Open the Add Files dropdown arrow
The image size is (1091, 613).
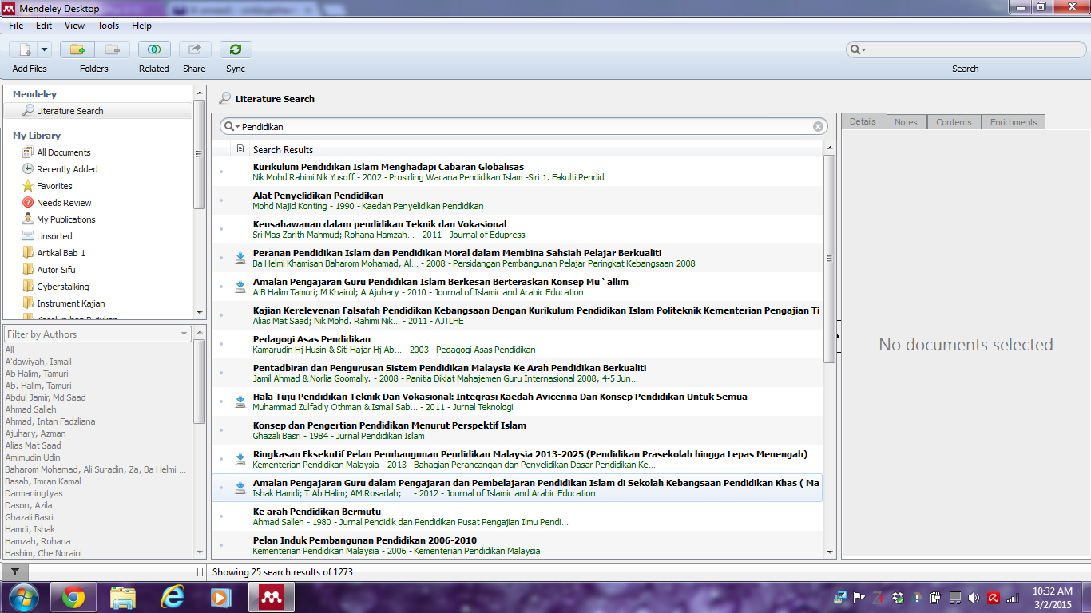44,49
